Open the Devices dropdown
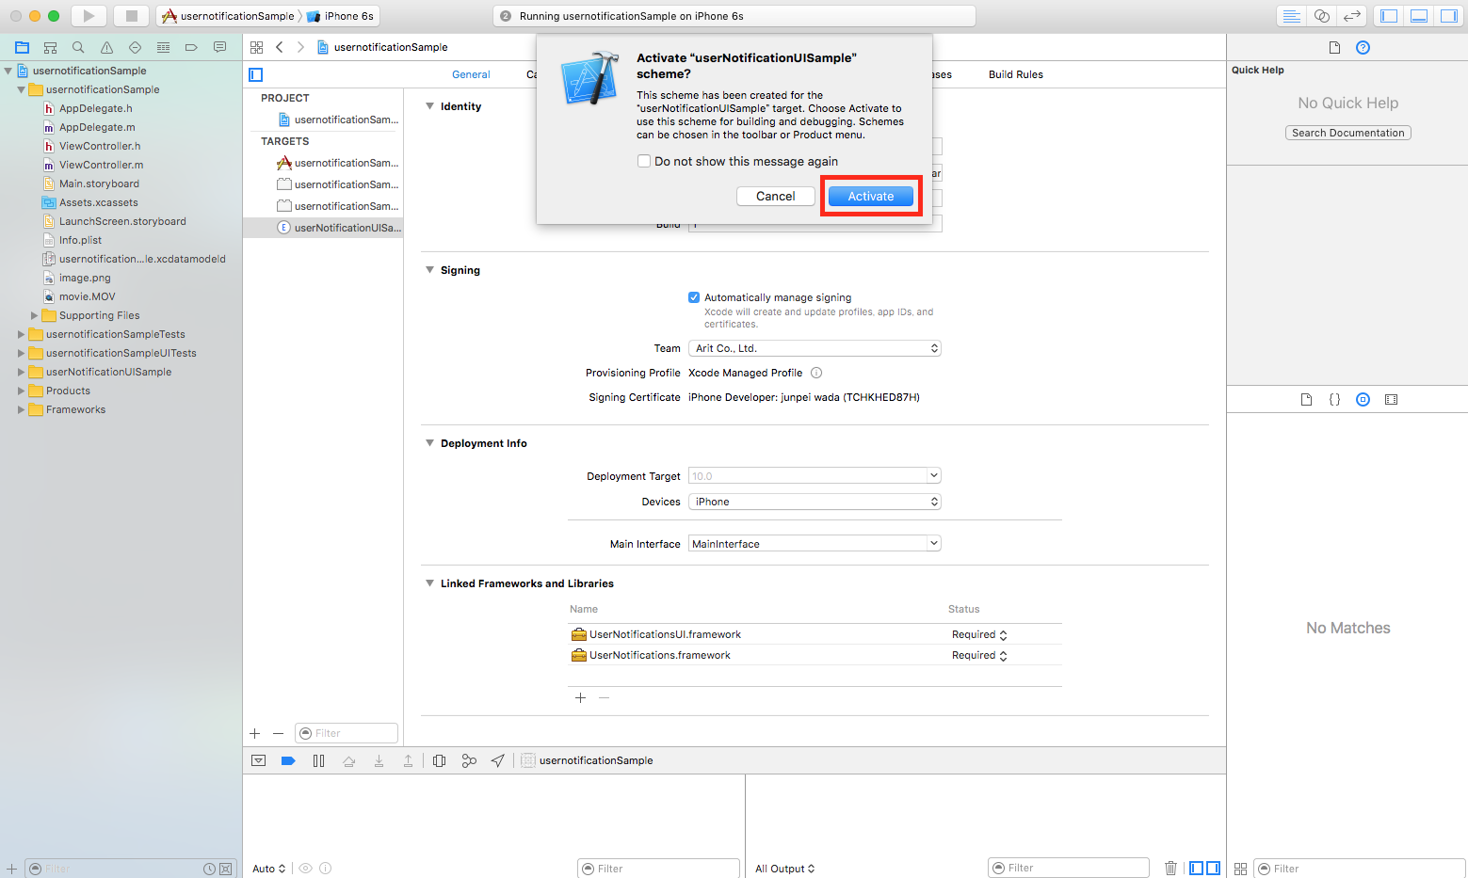Screen dimensions: 1468x878 [815, 502]
